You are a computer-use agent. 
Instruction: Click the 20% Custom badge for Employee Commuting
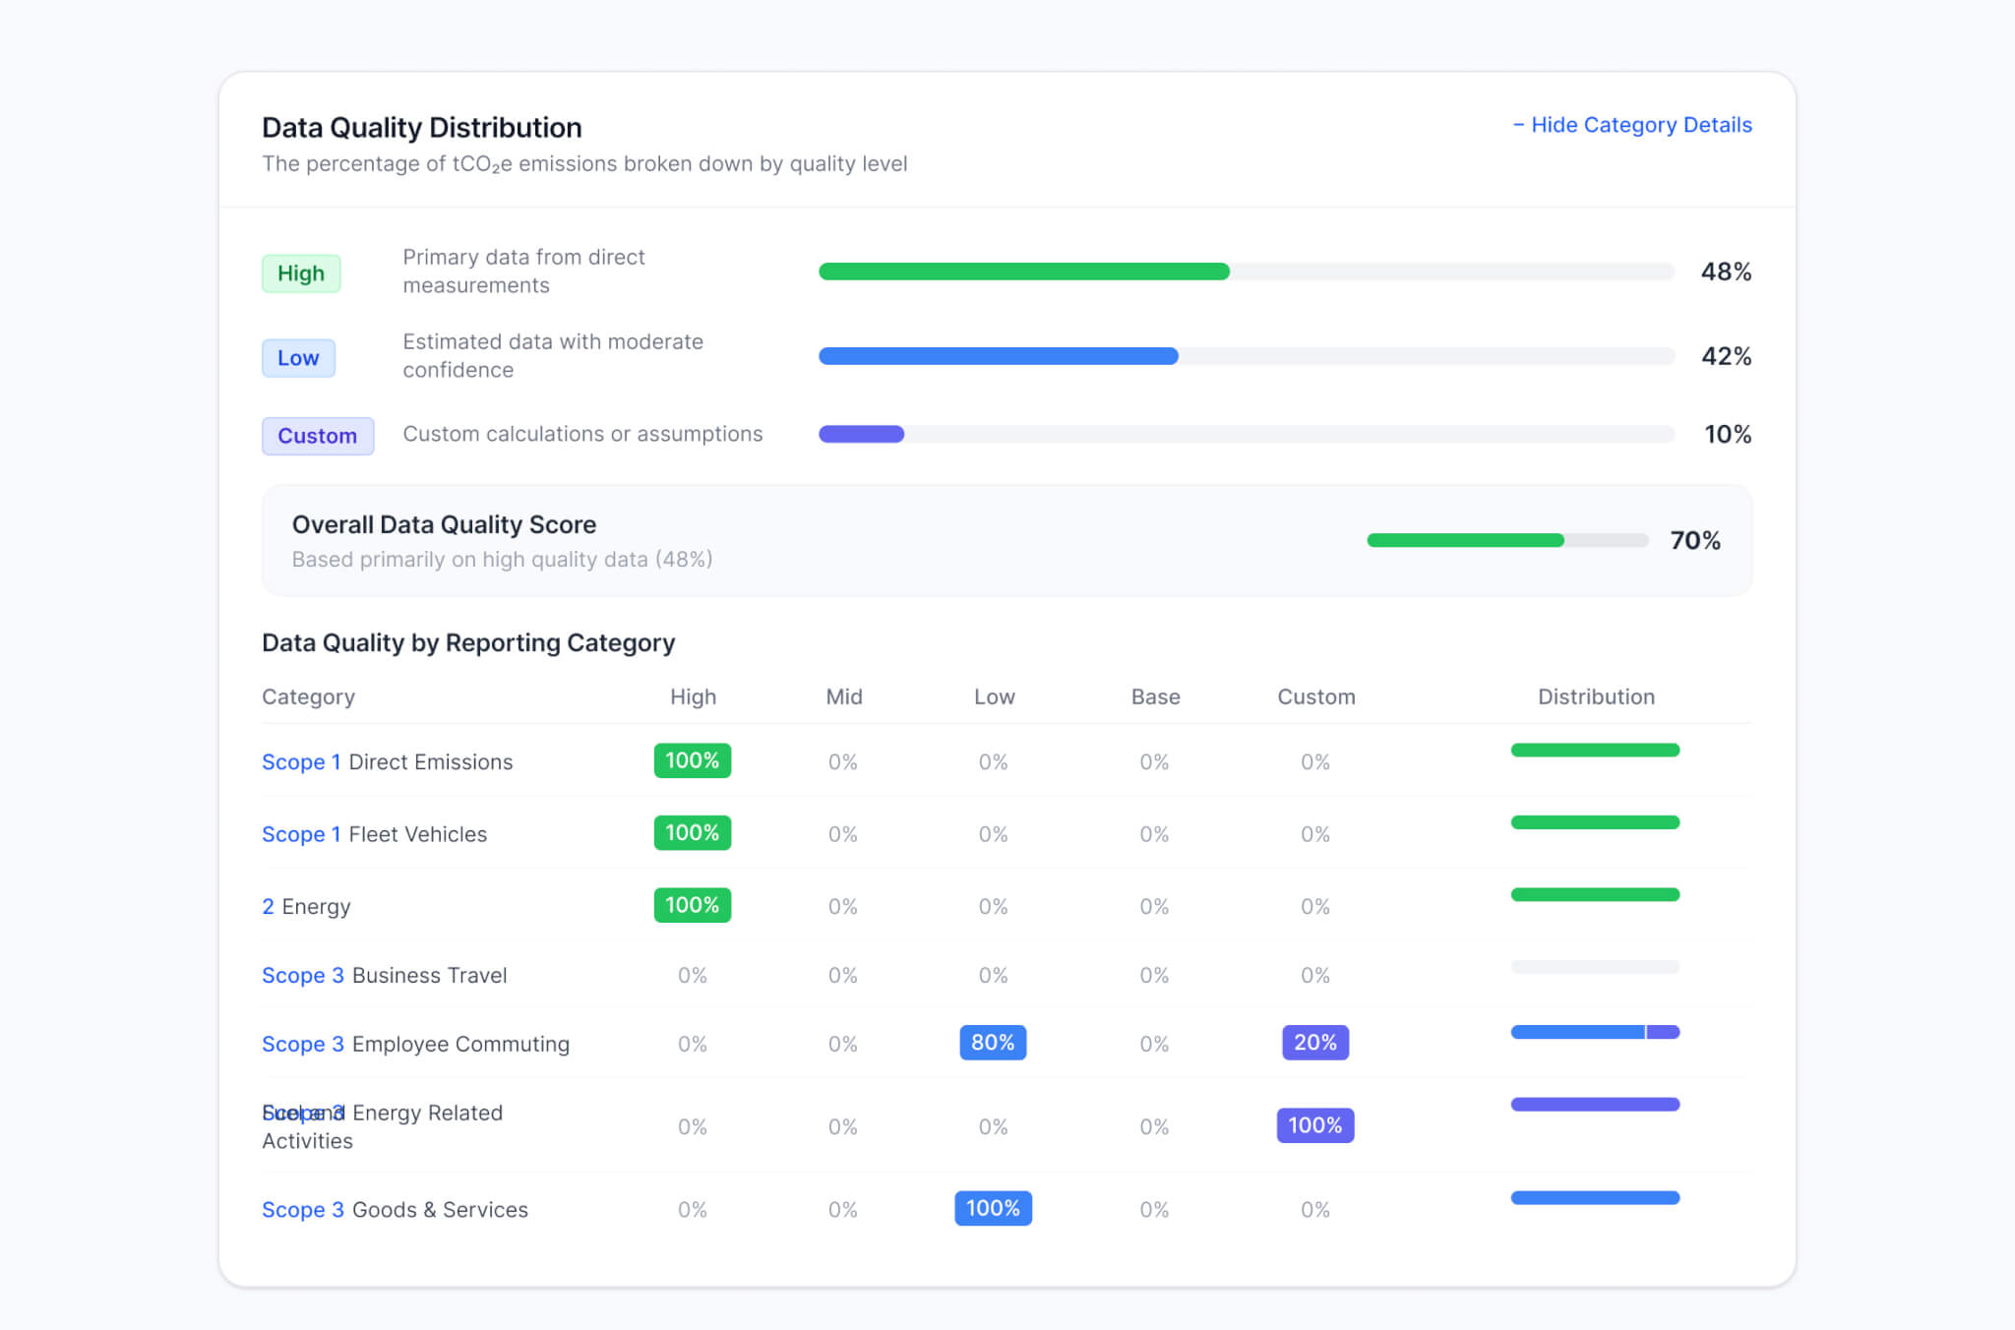pos(1315,1043)
